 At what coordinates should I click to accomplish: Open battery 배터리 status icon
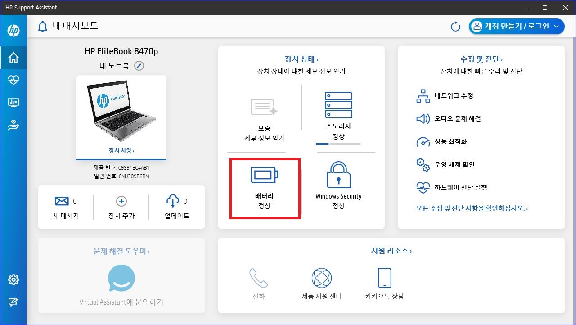pos(264,175)
